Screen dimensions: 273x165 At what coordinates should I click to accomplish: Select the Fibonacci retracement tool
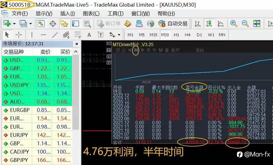coord(78,35)
